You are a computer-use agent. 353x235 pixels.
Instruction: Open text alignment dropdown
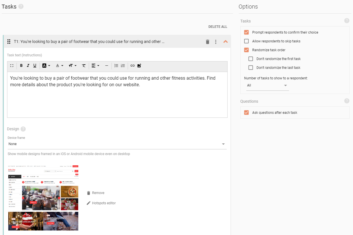coord(95,66)
